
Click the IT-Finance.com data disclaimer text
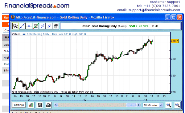click(x=53, y=92)
